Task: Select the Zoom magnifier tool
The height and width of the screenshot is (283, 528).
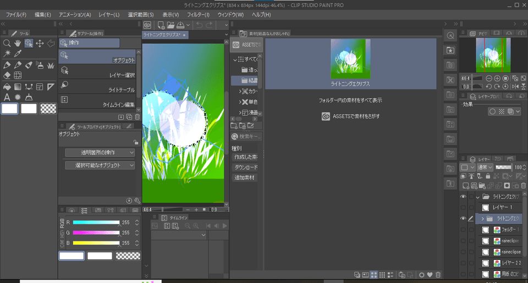Action: pyautogui.click(x=7, y=43)
